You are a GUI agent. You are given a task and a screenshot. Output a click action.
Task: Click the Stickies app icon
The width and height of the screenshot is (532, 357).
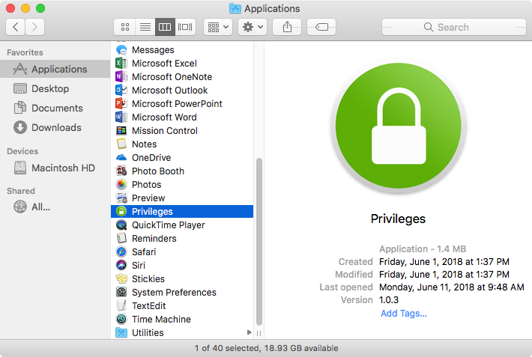click(121, 278)
